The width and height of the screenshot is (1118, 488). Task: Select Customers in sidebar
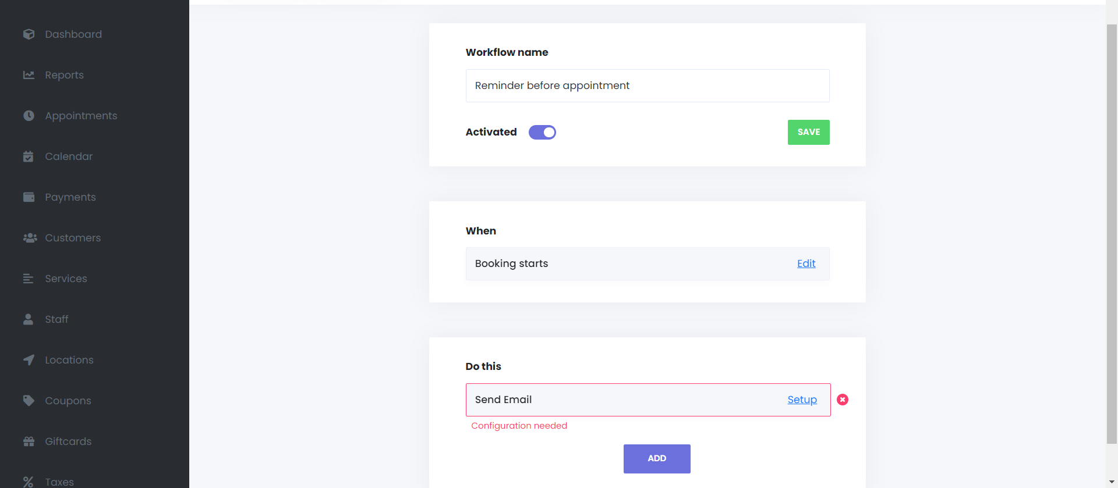[73, 238]
